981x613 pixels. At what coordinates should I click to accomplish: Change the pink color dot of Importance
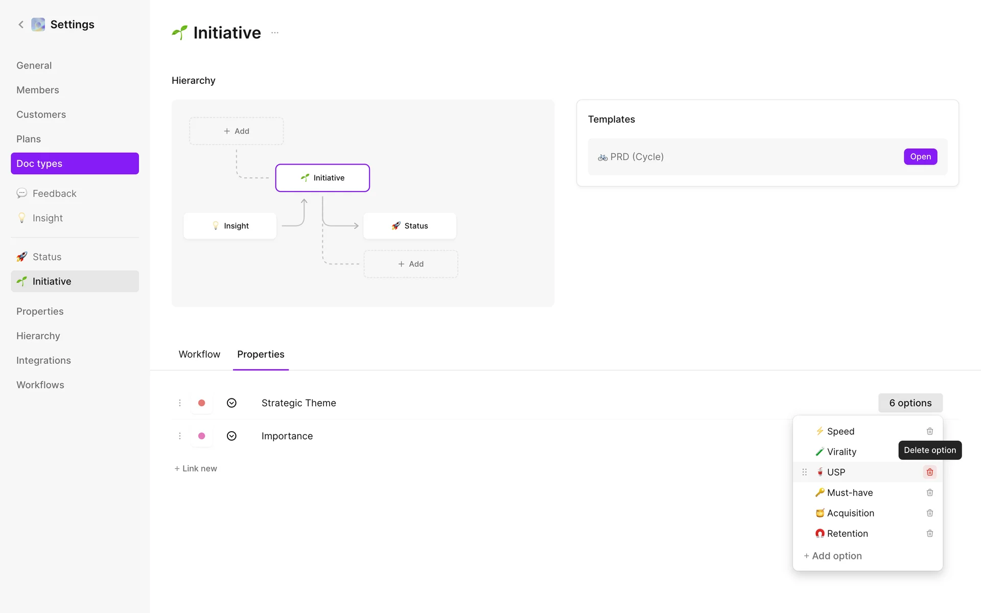coord(202,436)
